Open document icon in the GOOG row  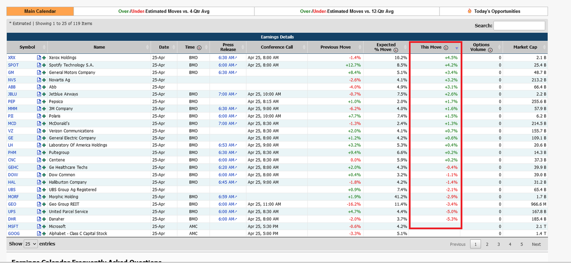tap(39, 233)
